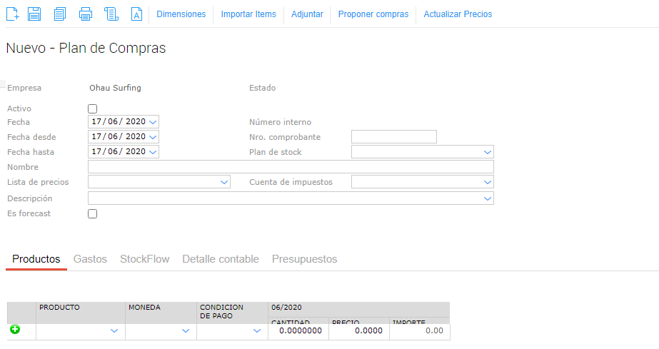Add product row with green plus icon
The height and width of the screenshot is (349, 659).
pos(15,330)
